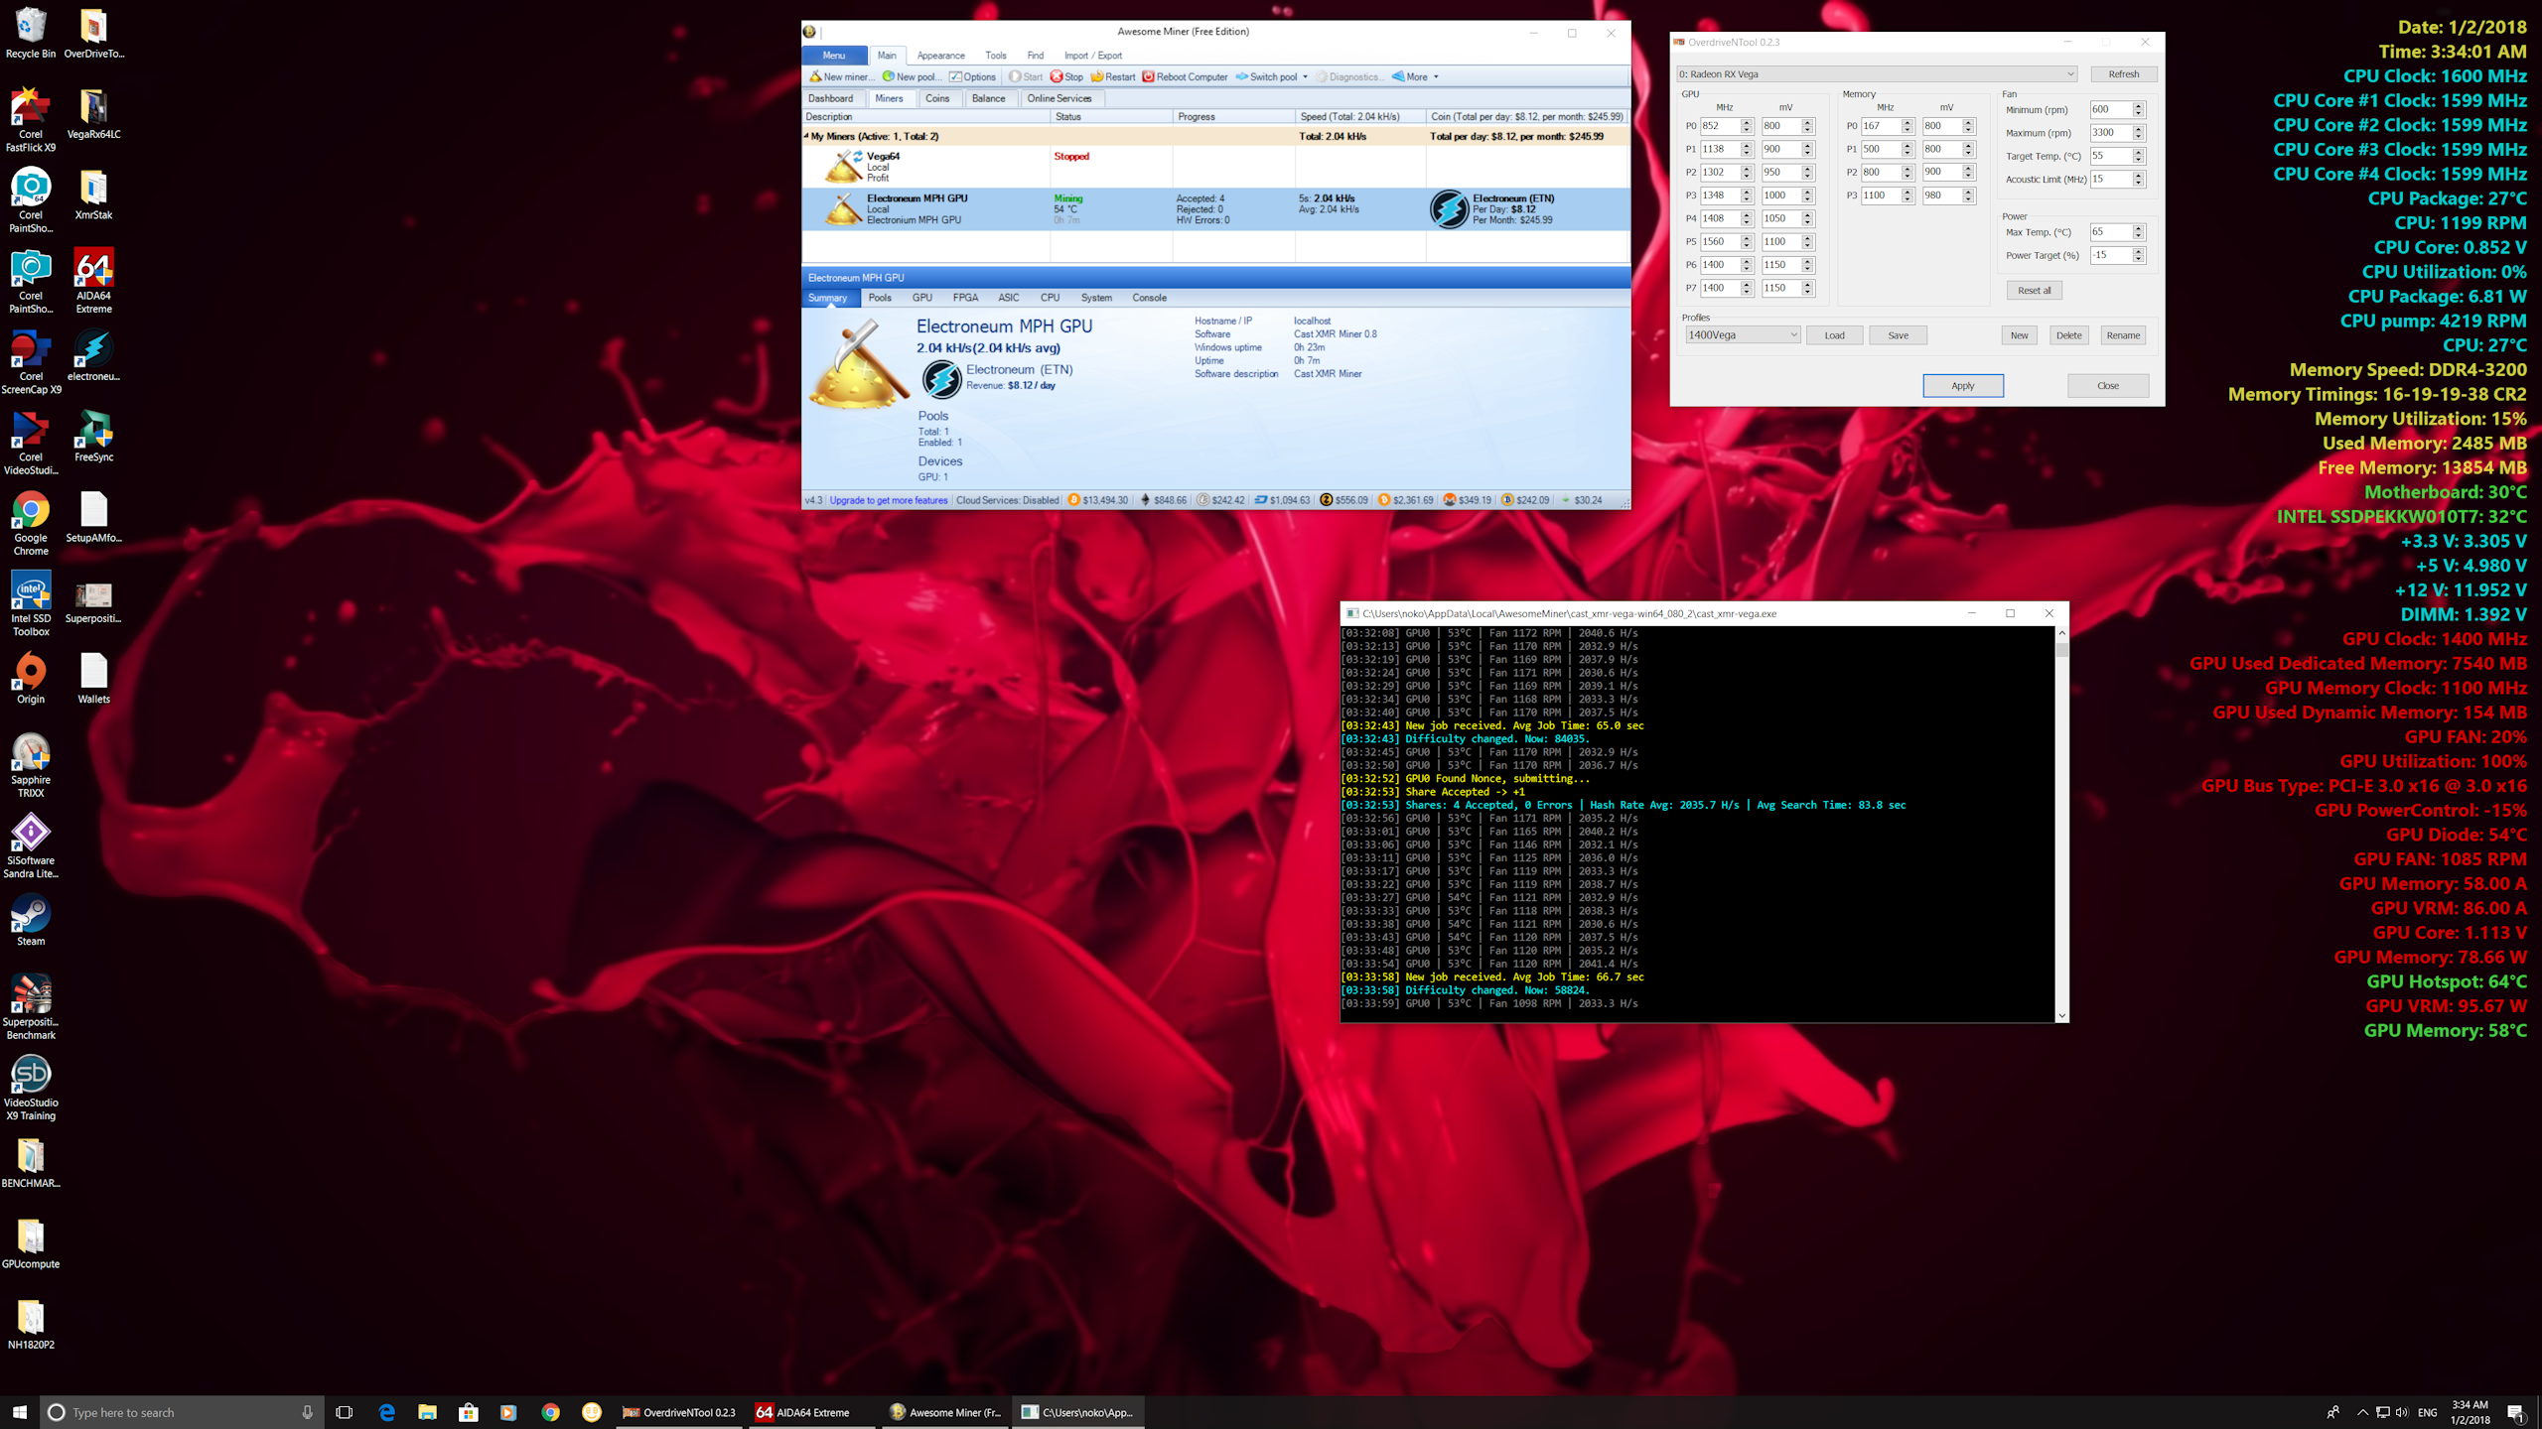Sort miners by the Status column header
This screenshot has width=2542, height=1429.
pyautogui.click(x=1110, y=117)
